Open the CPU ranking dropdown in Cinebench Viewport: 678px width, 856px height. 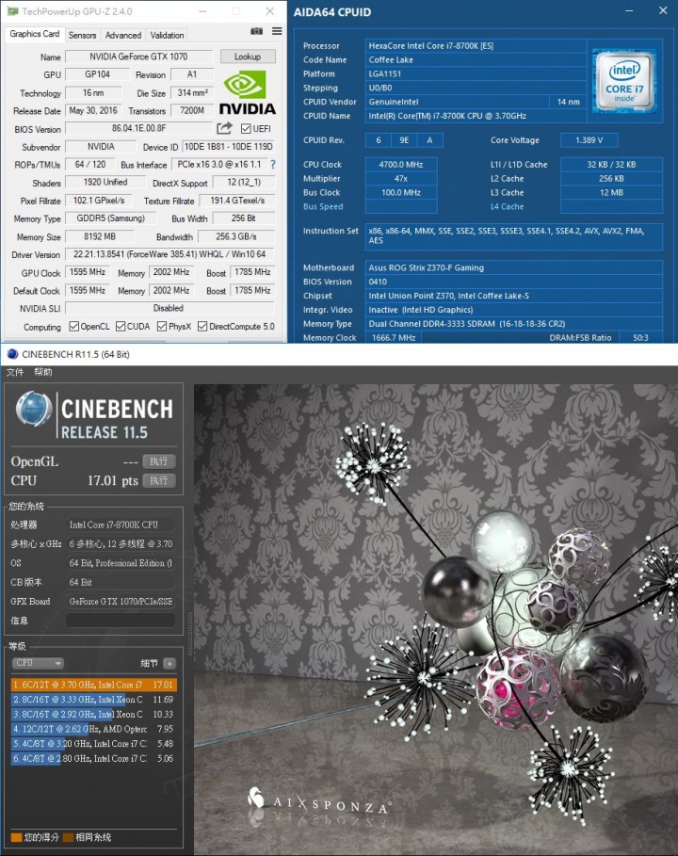38,663
